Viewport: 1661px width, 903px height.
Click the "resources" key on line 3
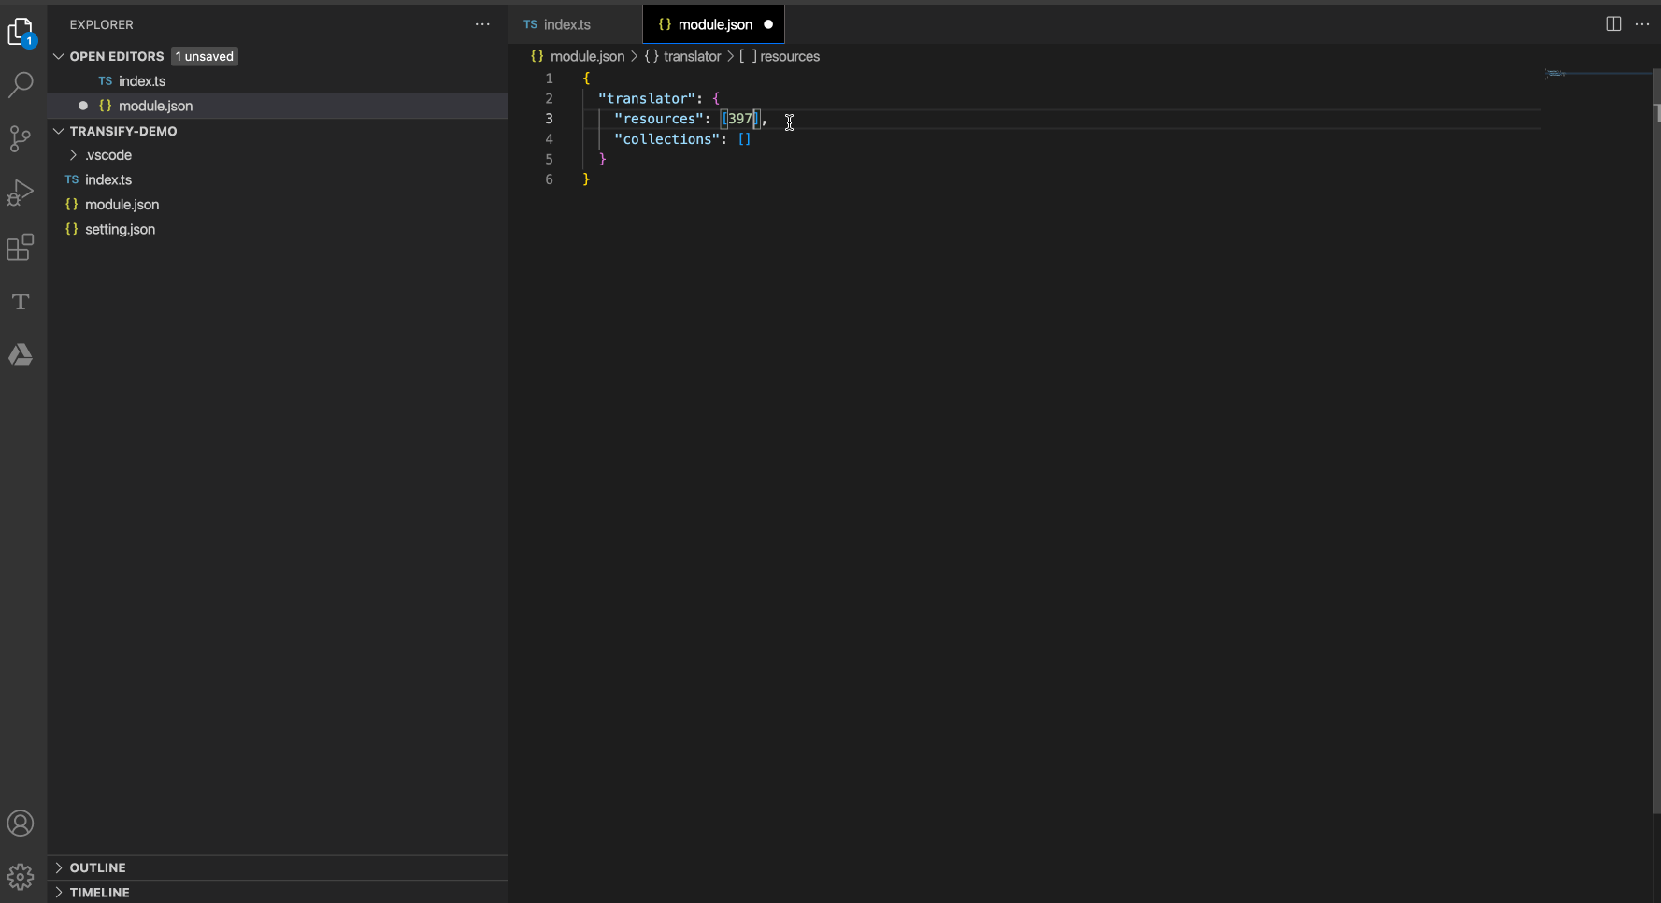[659, 119]
